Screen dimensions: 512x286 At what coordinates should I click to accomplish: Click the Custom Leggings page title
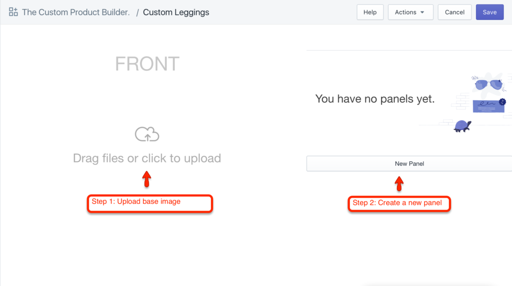point(176,12)
